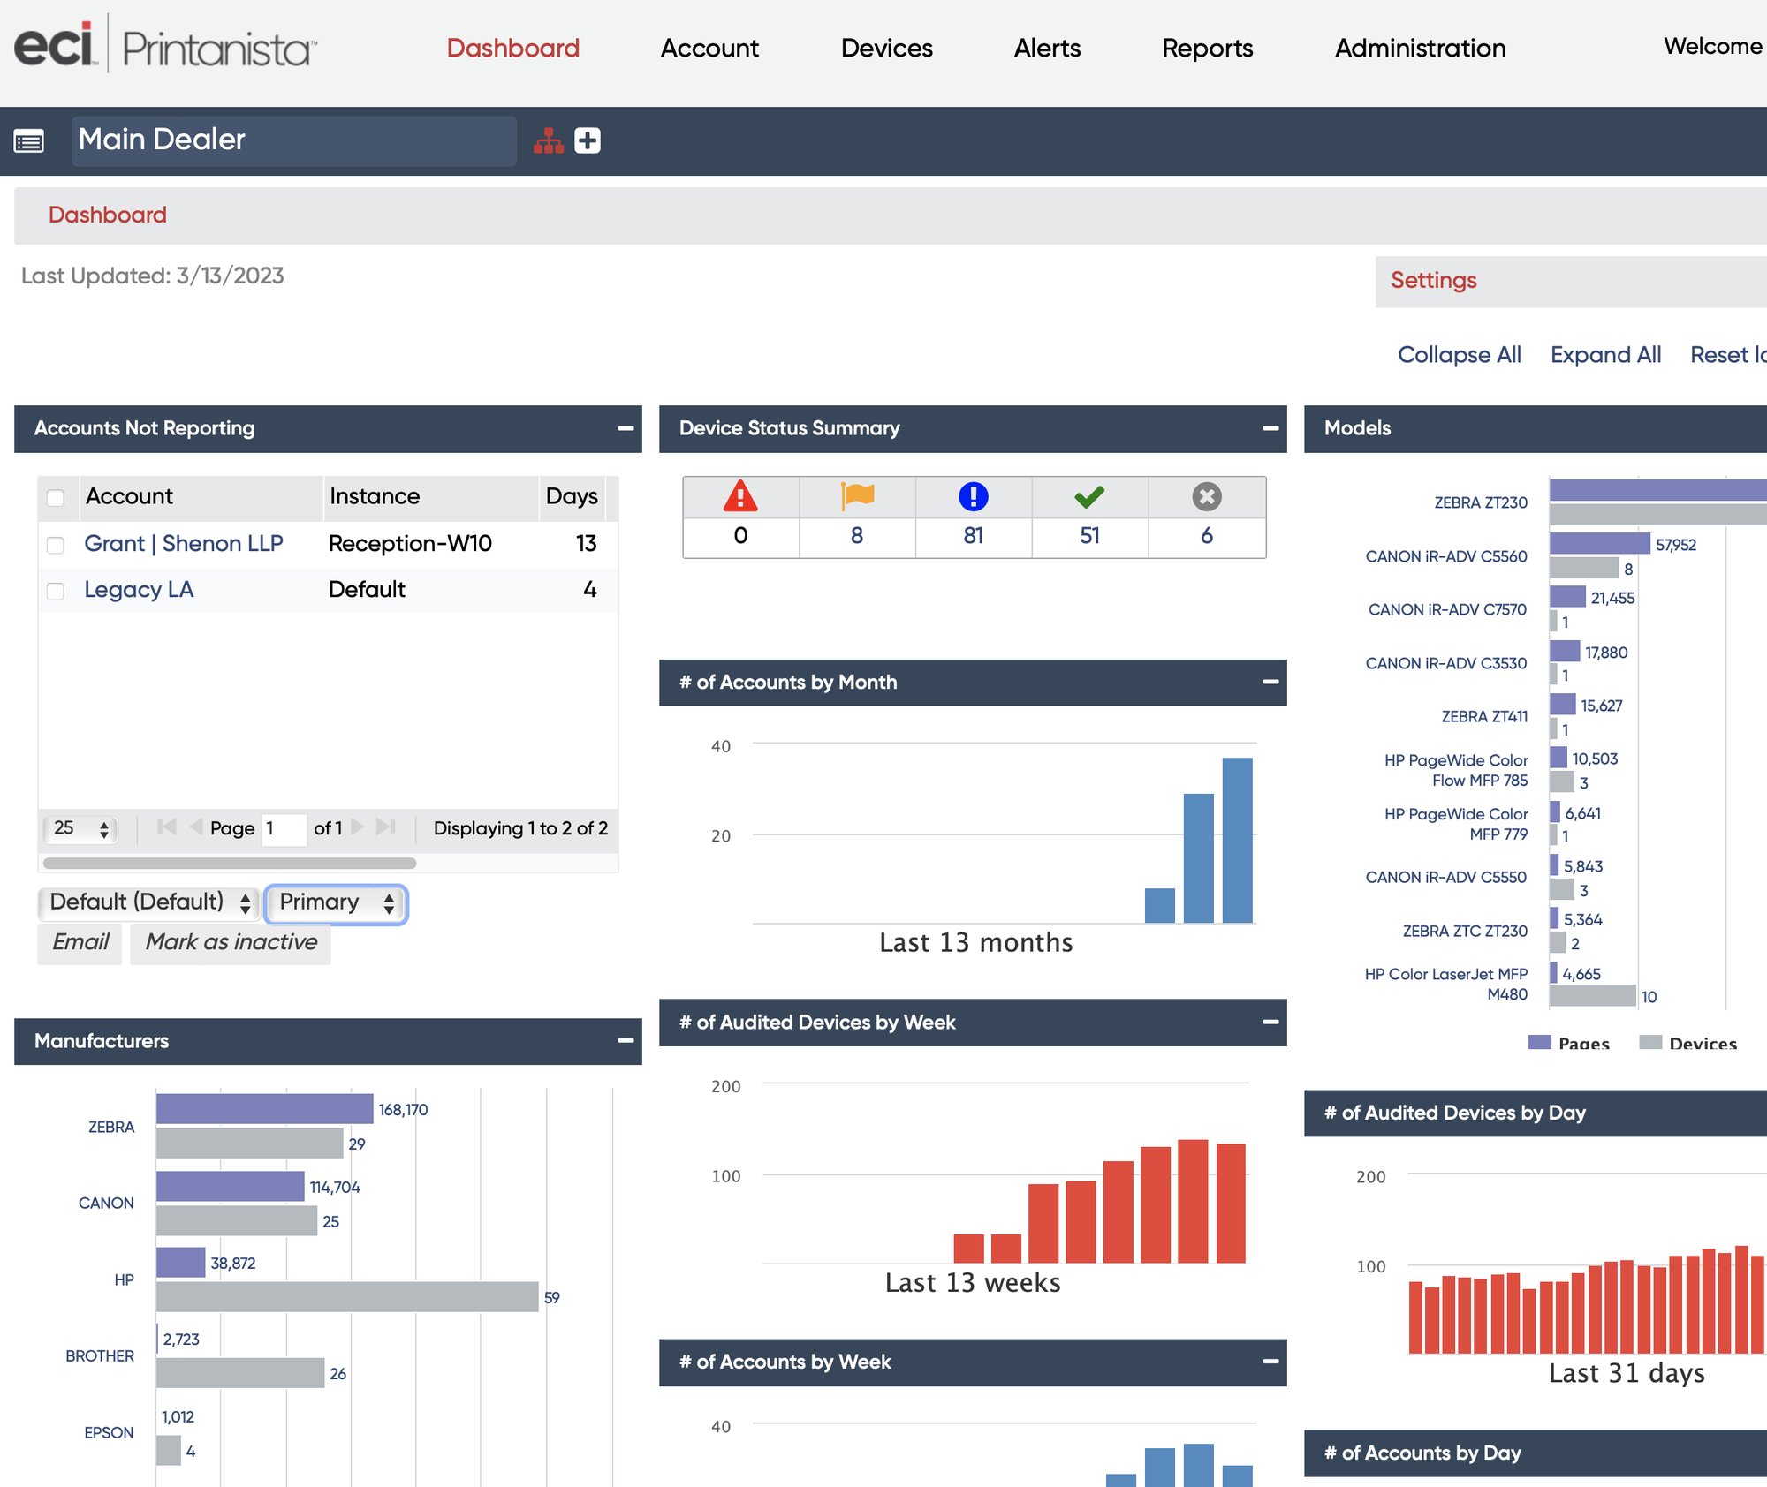Click the count 6 under gray X

[x=1206, y=536]
